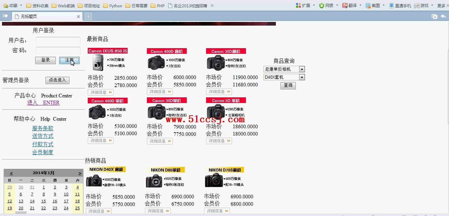Open the 送货方式 help link

click(x=43, y=136)
